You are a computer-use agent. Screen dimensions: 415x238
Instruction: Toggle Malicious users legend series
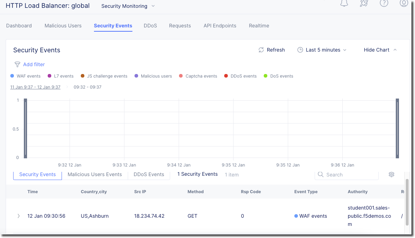pyautogui.click(x=153, y=76)
